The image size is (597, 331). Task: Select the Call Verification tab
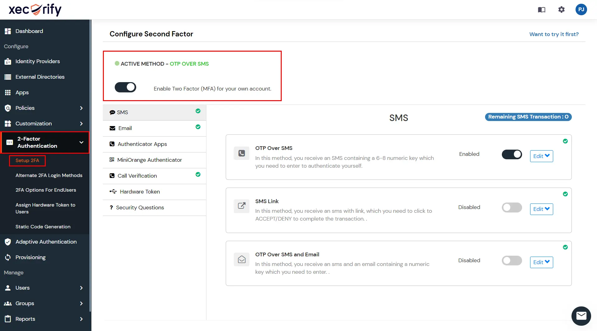155,176
